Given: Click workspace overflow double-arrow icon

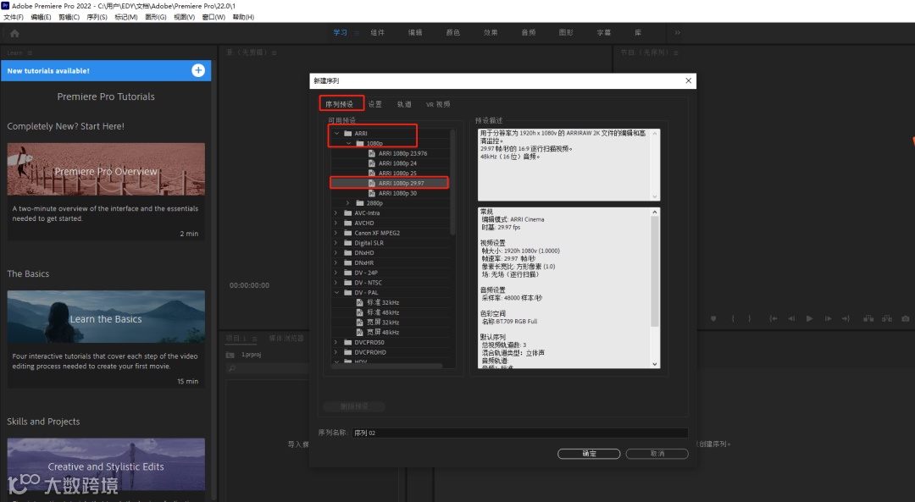Looking at the screenshot, I should [x=678, y=33].
